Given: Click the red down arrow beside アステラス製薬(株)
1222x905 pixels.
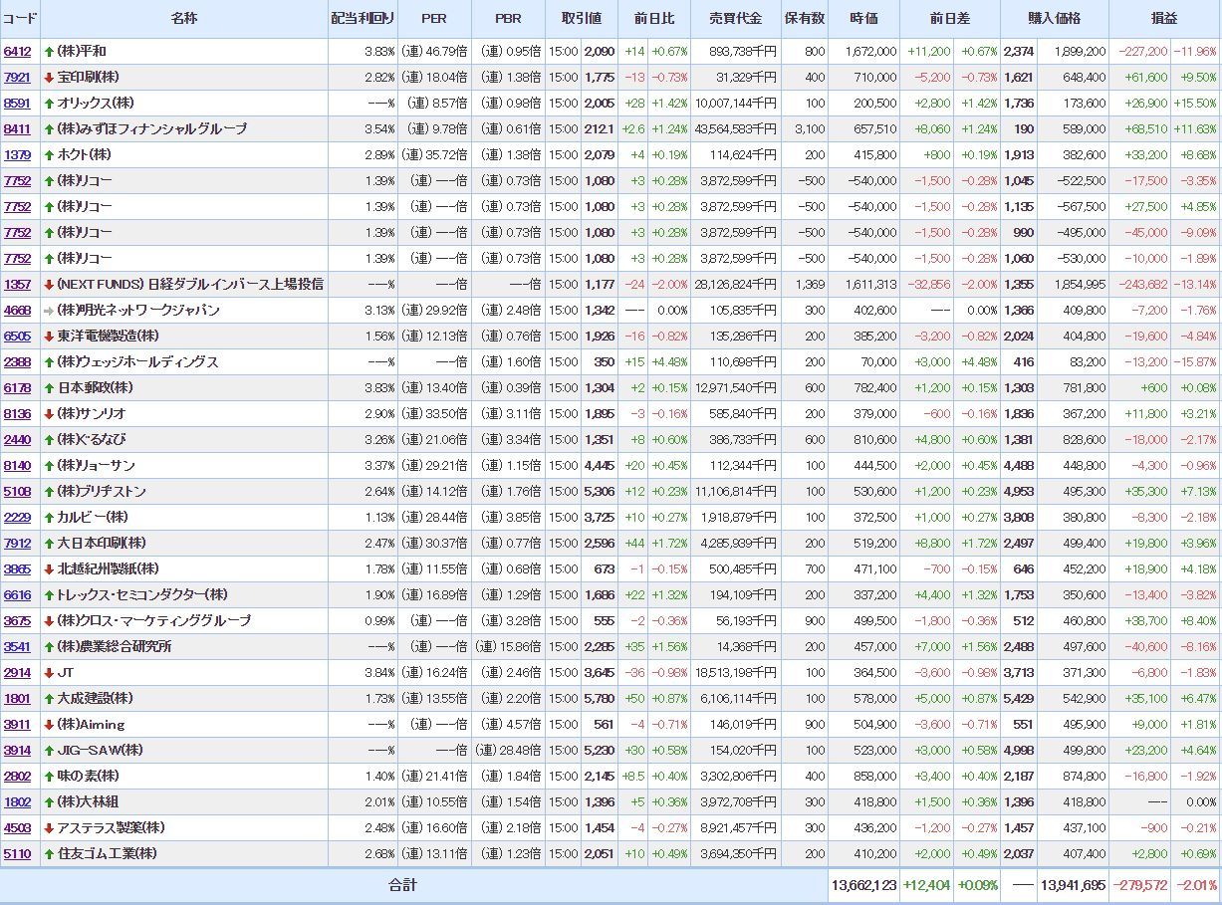Looking at the screenshot, I should click(x=49, y=828).
